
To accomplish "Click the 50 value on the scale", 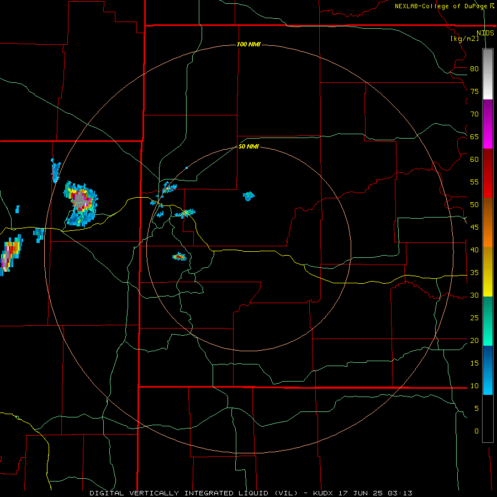I will pyautogui.click(x=474, y=205).
